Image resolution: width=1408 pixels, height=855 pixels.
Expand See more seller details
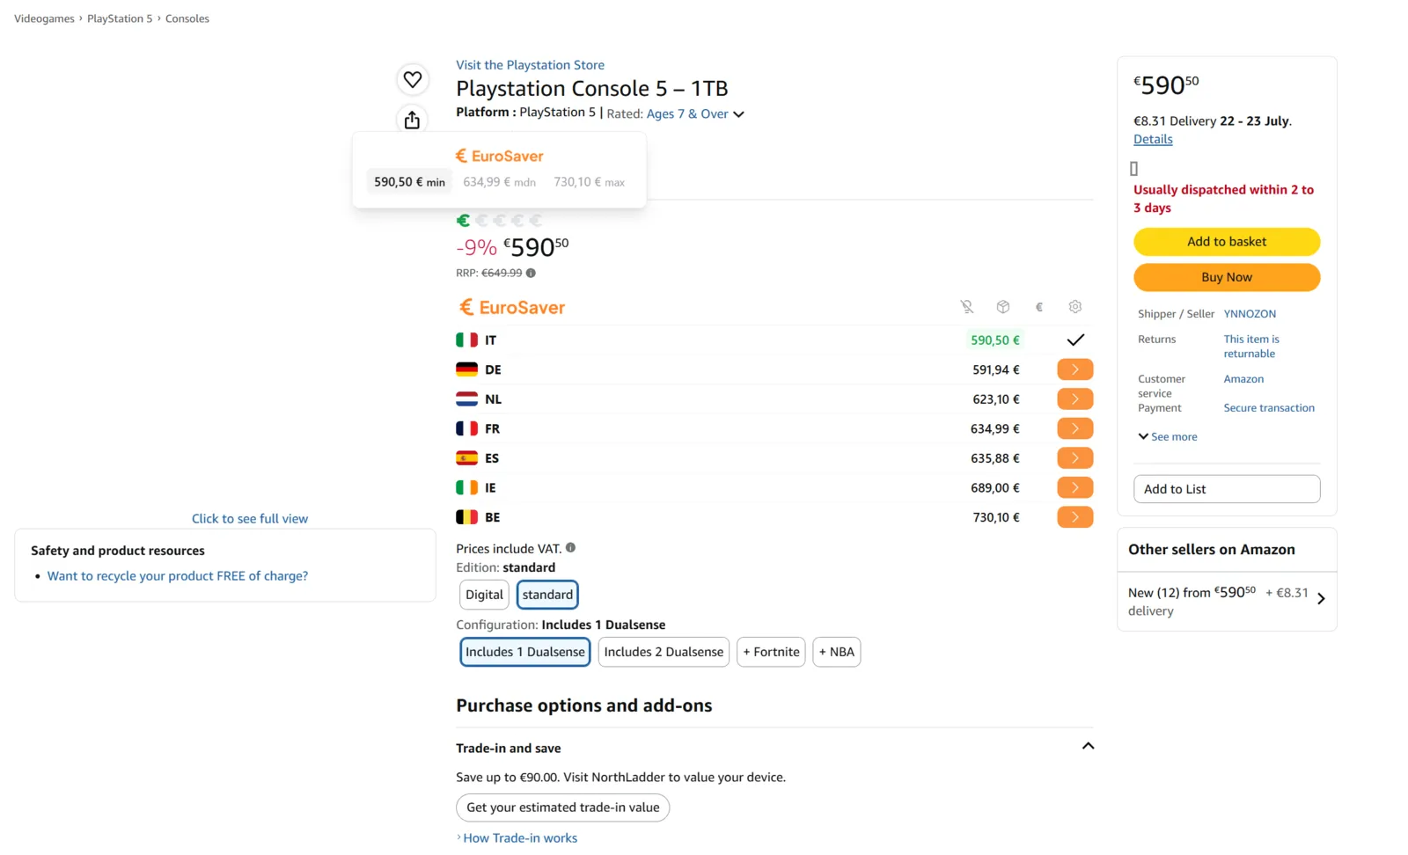[x=1168, y=436]
